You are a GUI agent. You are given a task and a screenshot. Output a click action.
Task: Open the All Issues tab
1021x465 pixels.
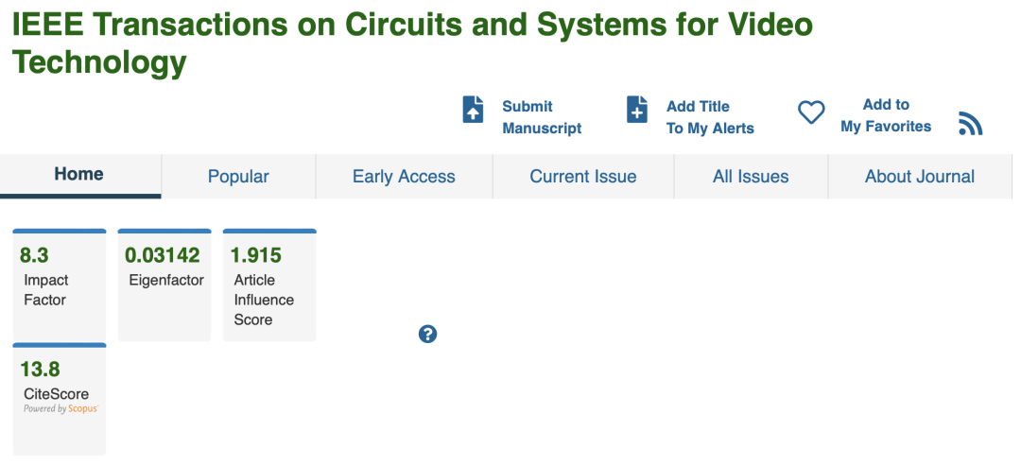point(751,177)
